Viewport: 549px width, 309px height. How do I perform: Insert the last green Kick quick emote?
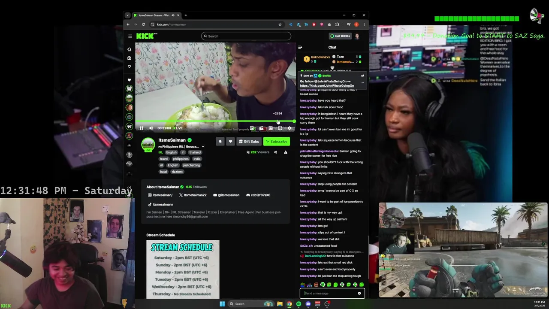362,285
